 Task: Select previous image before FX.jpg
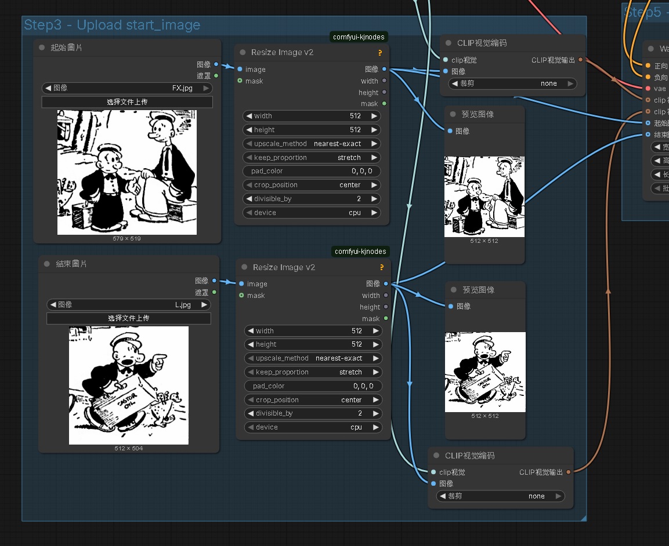[48, 88]
